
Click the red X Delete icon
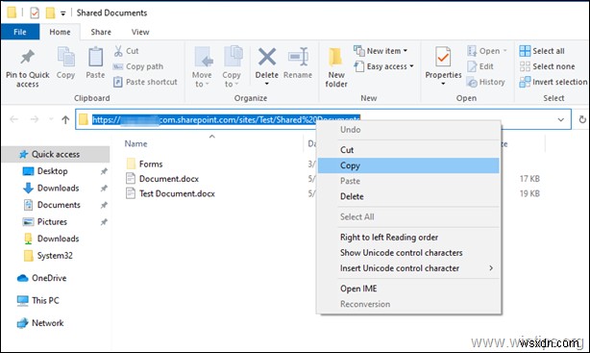[x=267, y=57]
